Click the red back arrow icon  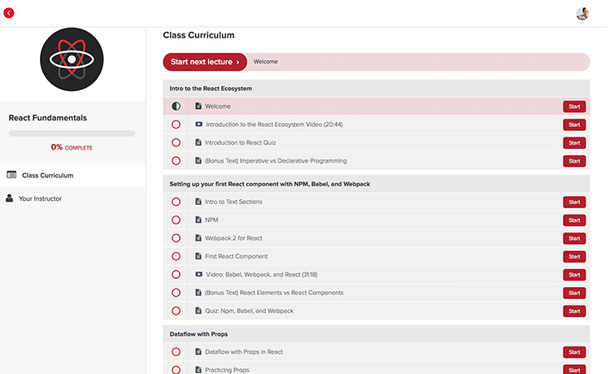(x=10, y=13)
